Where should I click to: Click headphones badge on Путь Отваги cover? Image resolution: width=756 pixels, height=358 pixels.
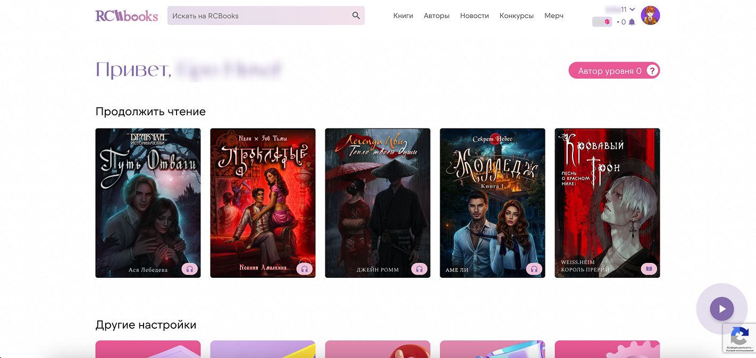[x=190, y=269]
